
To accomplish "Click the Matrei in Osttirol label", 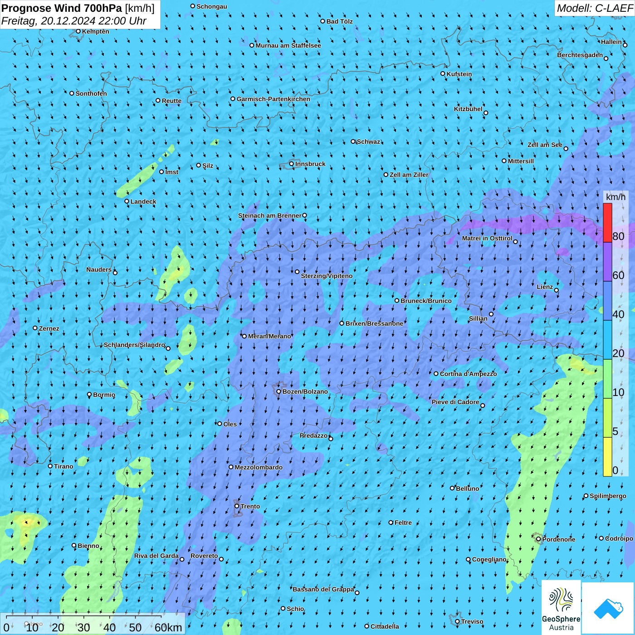I will 487,238.
